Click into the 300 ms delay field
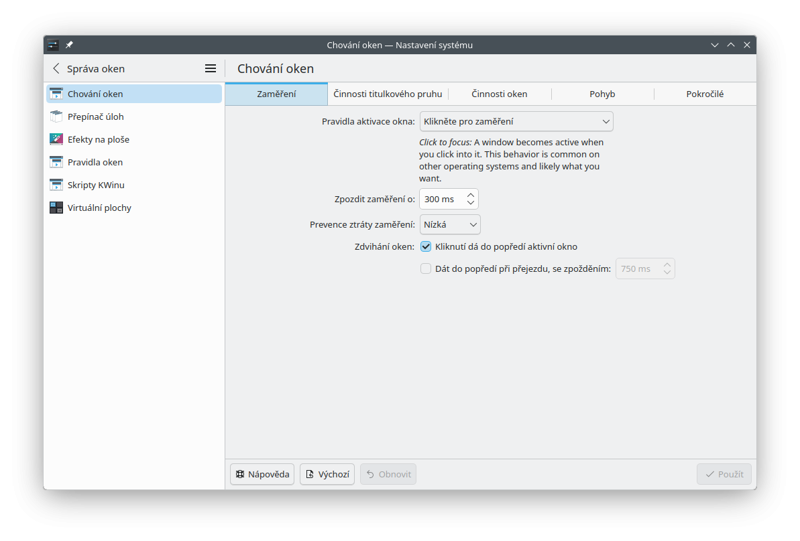 pyautogui.click(x=441, y=199)
